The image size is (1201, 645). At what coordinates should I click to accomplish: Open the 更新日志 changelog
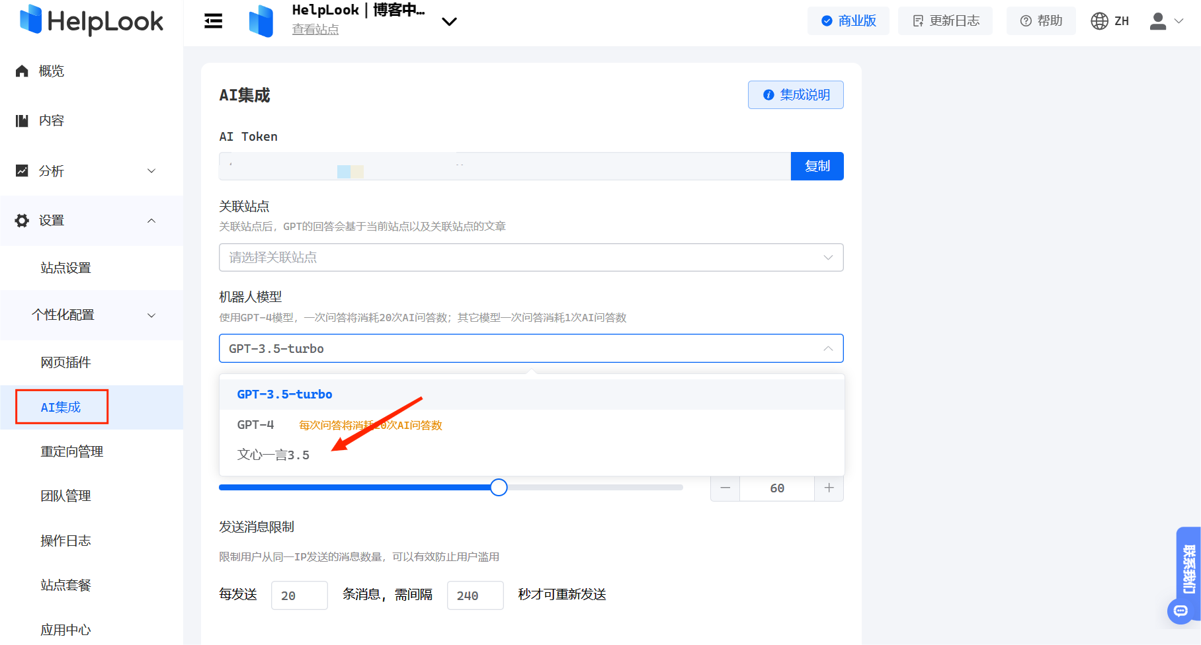[945, 21]
